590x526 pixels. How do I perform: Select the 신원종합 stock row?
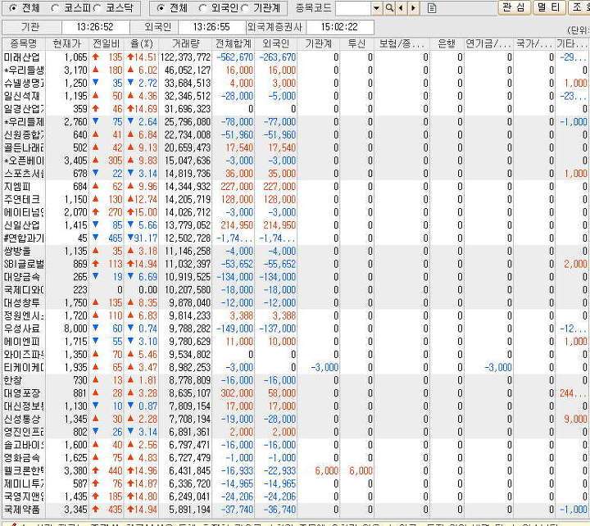click(x=295, y=134)
